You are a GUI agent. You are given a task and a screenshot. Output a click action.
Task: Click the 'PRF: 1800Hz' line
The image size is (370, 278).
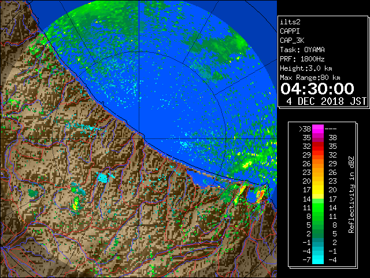point(302,59)
